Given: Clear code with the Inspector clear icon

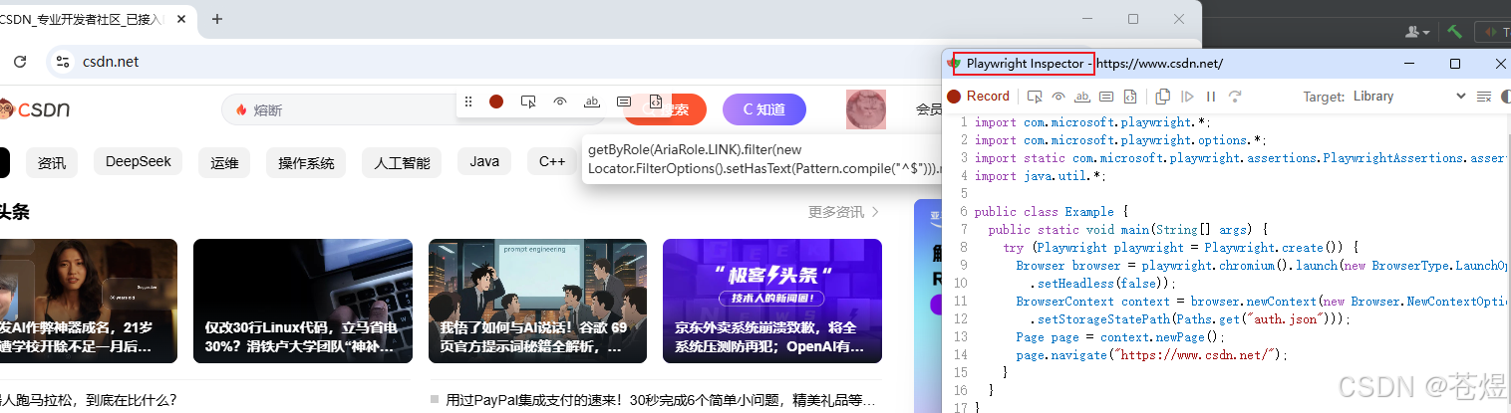Looking at the screenshot, I should (x=1483, y=97).
